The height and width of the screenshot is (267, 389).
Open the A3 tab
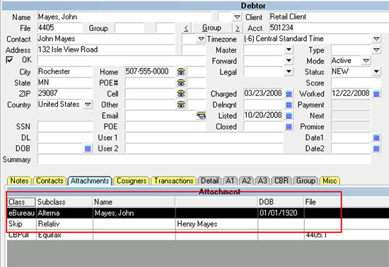(x=262, y=181)
